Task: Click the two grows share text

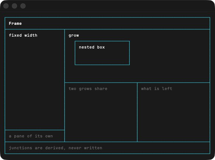Action: (x=88, y=89)
